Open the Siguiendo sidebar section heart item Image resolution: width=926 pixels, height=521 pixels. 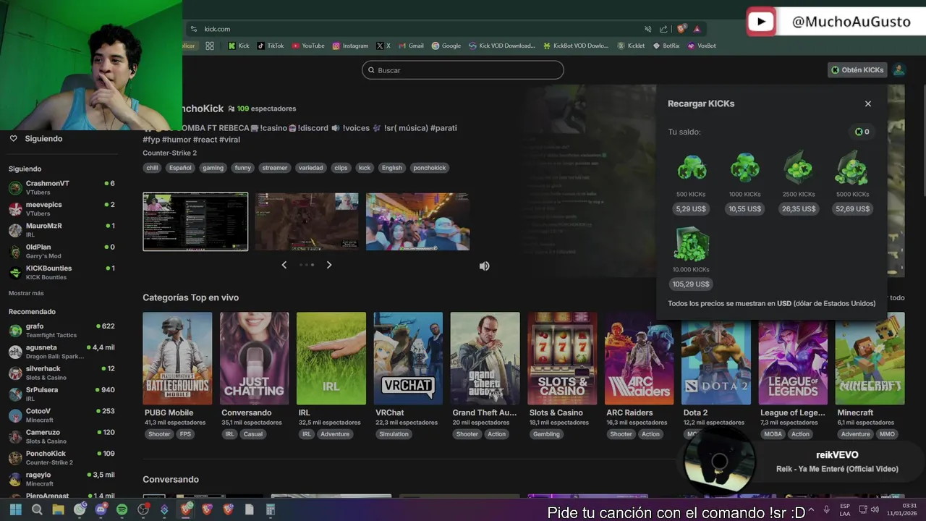tap(36, 138)
